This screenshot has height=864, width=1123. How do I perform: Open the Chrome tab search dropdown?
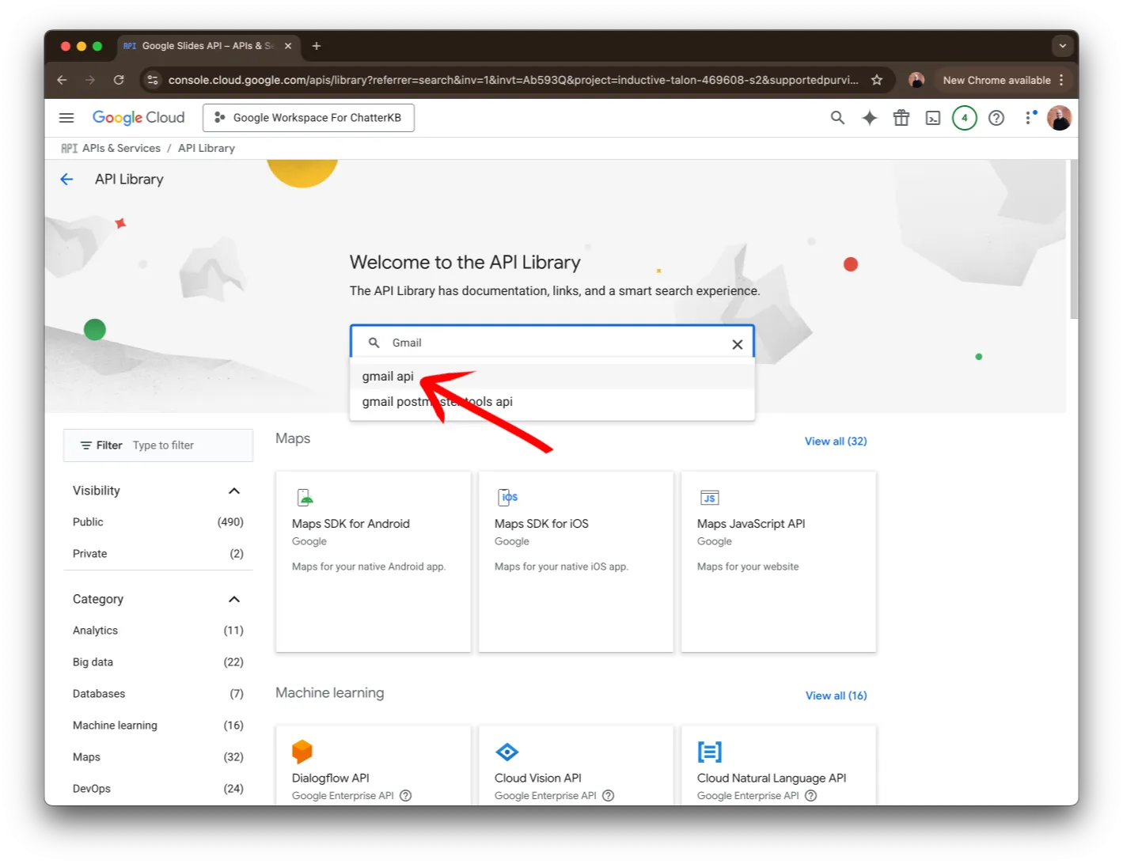click(1062, 46)
